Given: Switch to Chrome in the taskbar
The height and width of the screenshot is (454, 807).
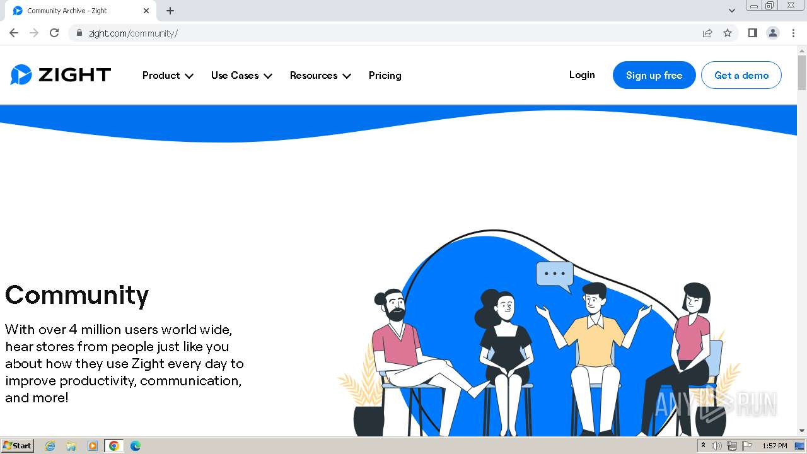Looking at the screenshot, I should [113, 446].
